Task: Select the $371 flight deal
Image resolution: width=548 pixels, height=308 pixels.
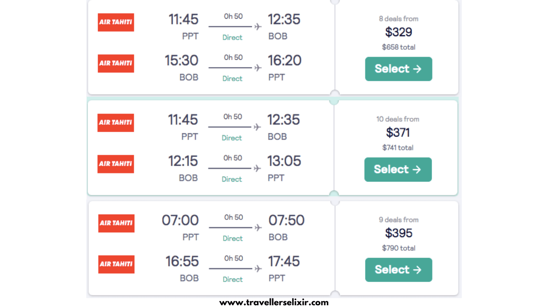Action: (398, 169)
